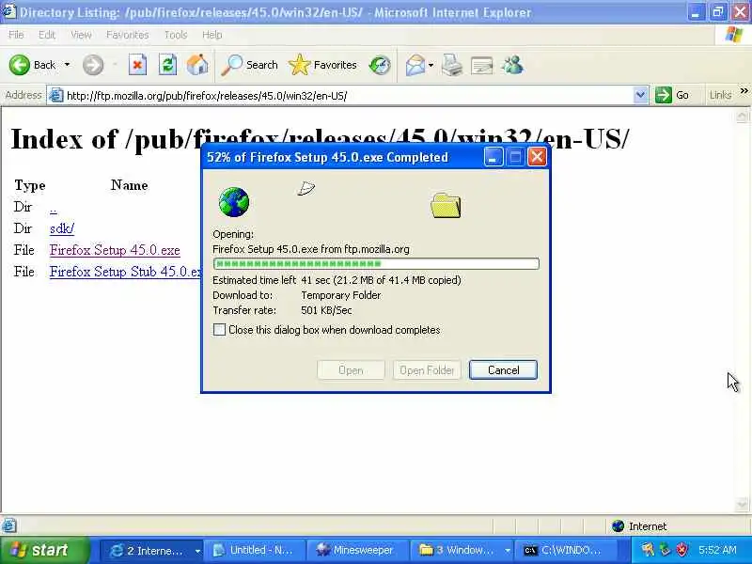Expand the Links toolbar chevron
The width and height of the screenshot is (752, 564).
744,90
